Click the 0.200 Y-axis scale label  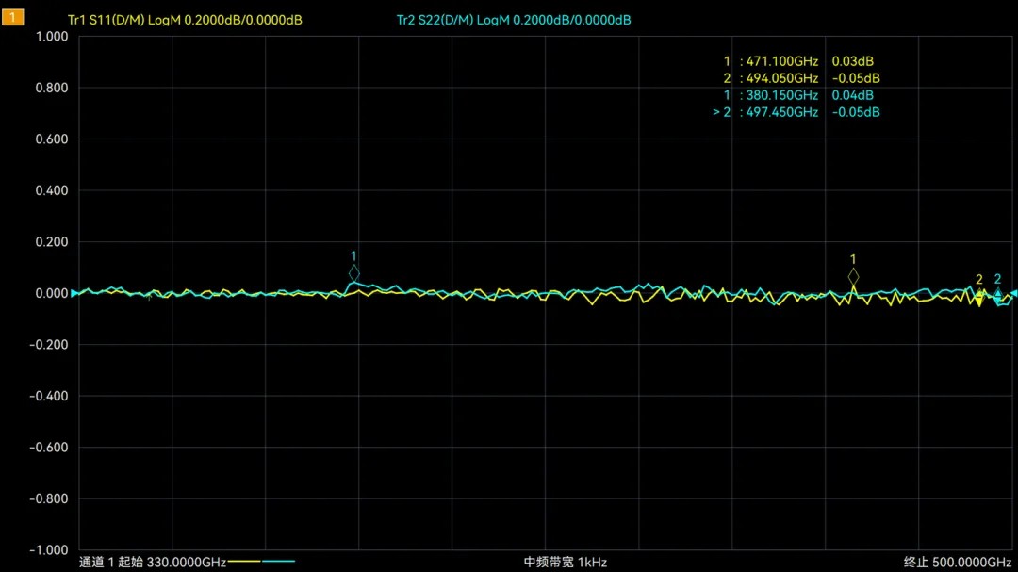pyautogui.click(x=51, y=242)
